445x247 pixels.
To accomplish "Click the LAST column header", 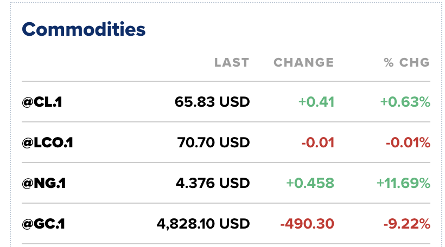I will coord(232,62).
